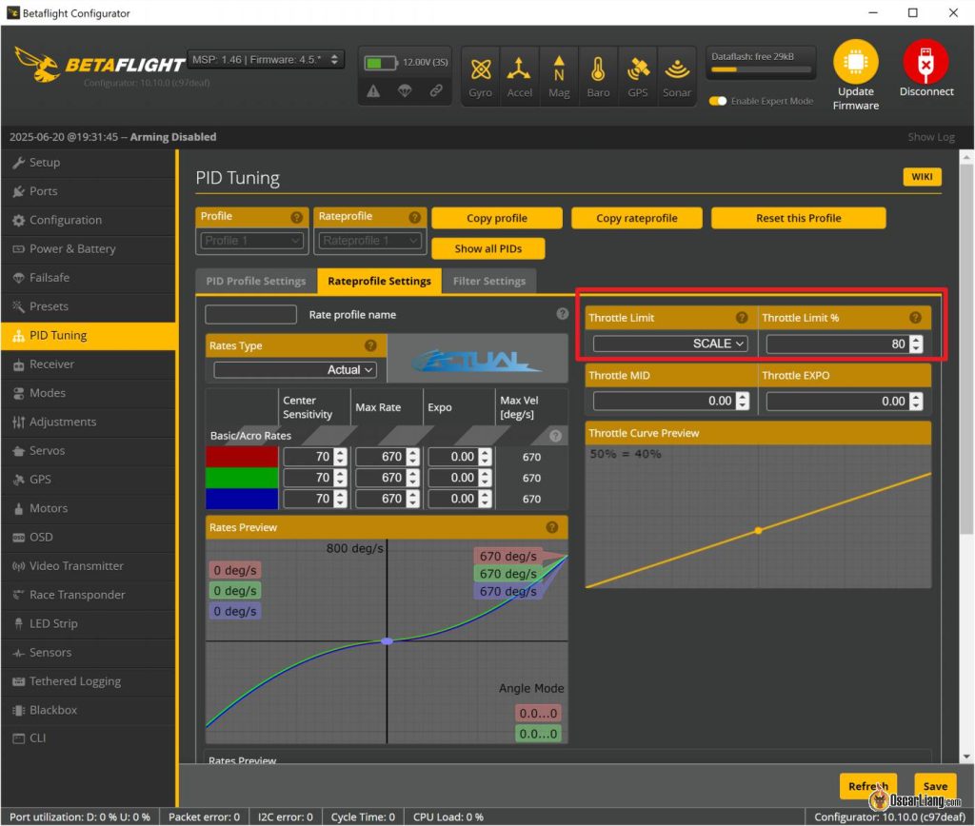Open Motors in the sidebar
The height and width of the screenshot is (826, 975).
click(89, 508)
